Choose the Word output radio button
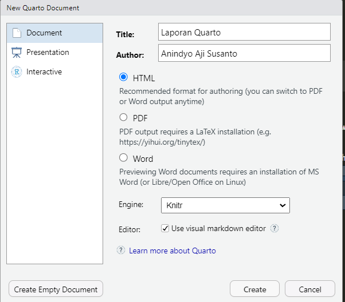 coord(123,158)
